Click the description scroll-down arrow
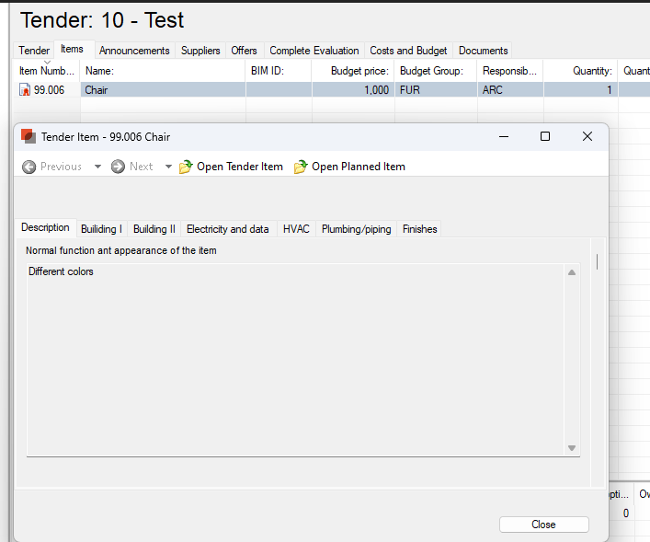The width and height of the screenshot is (650, 542). (x=571, y=448)
